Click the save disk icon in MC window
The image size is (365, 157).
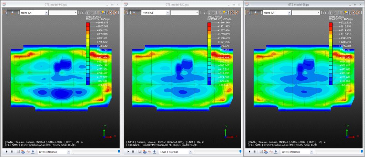140,152
